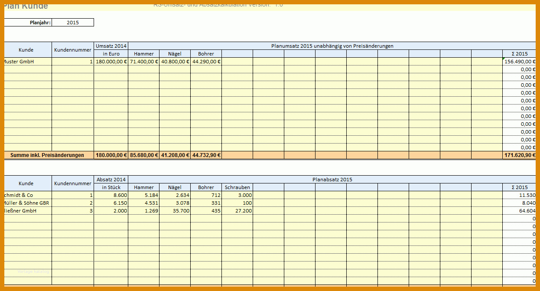This screenshot has width=540, height=291.
Task: Click the 'Planjahr:' label cell
Action: pos(28,23)
